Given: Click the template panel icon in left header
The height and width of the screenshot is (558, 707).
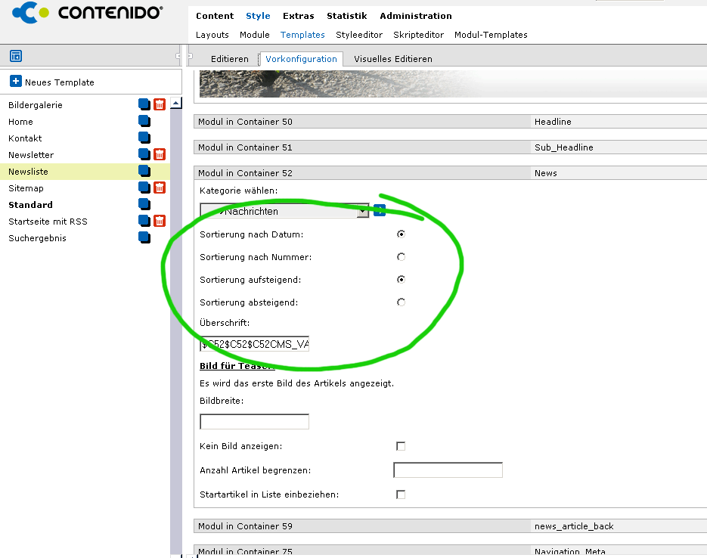Looking at the screenshot, I should (x=15, y=56).
